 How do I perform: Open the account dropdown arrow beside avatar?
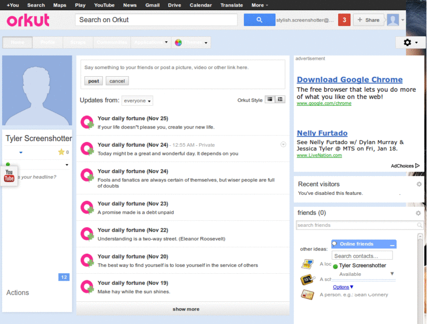click(x=403, y=20)
